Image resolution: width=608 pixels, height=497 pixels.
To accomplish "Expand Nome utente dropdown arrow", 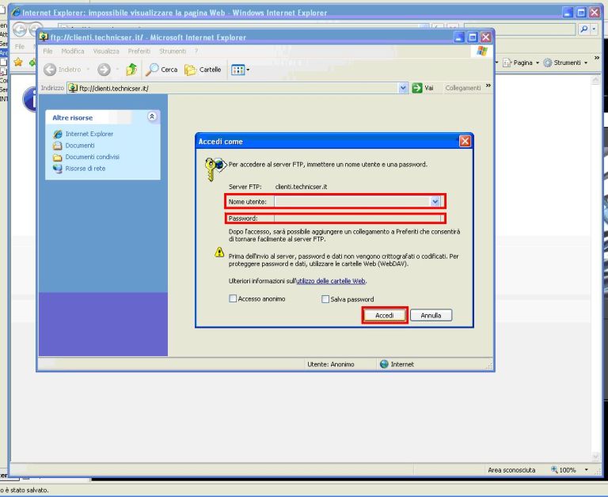I will (x=435, y=202).
